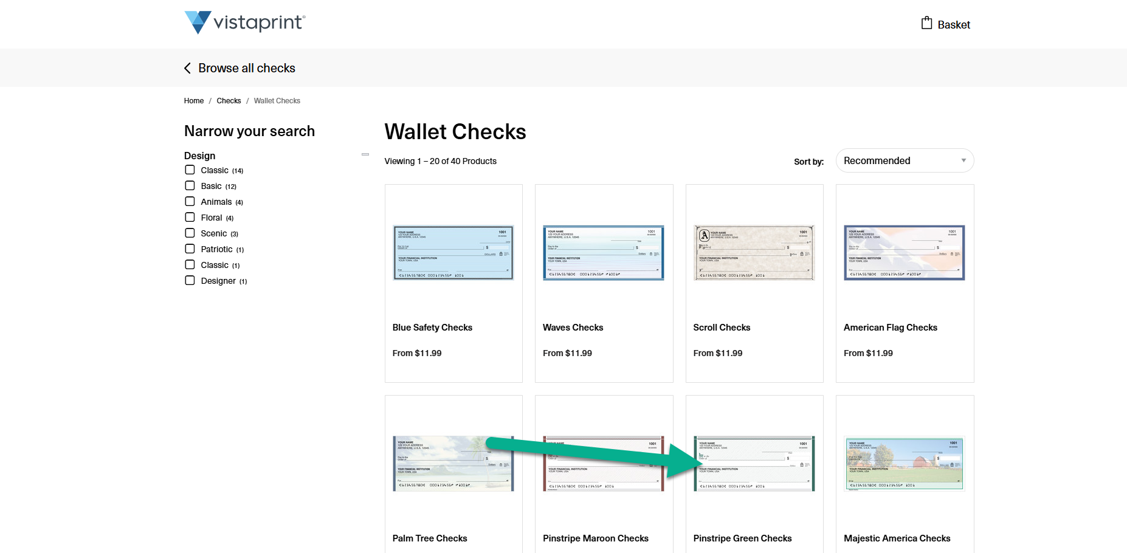Screen dimensions: 1127x553
Task: Check the Floral design filter
Action: 190,218
